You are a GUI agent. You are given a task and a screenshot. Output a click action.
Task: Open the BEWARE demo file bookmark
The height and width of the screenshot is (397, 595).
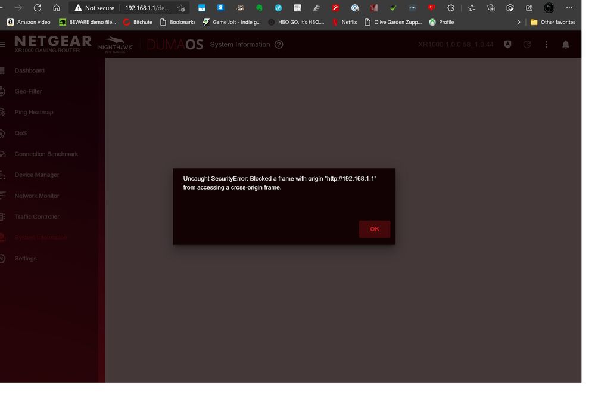tap(88, 22)
